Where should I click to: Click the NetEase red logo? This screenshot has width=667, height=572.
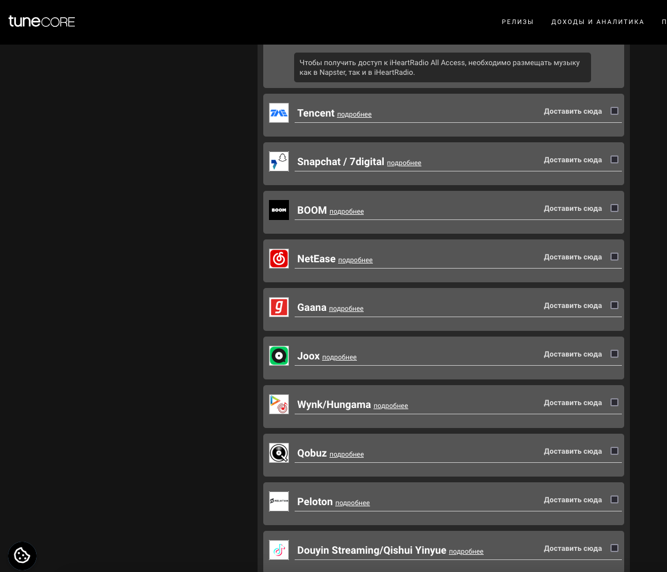point(279,258)
